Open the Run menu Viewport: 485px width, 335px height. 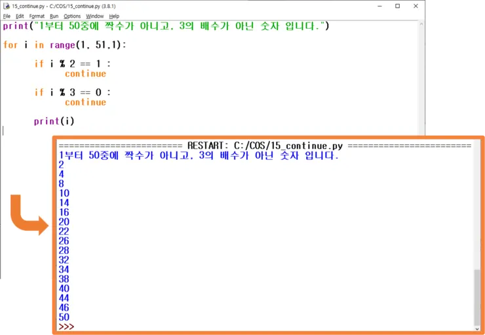54,16
